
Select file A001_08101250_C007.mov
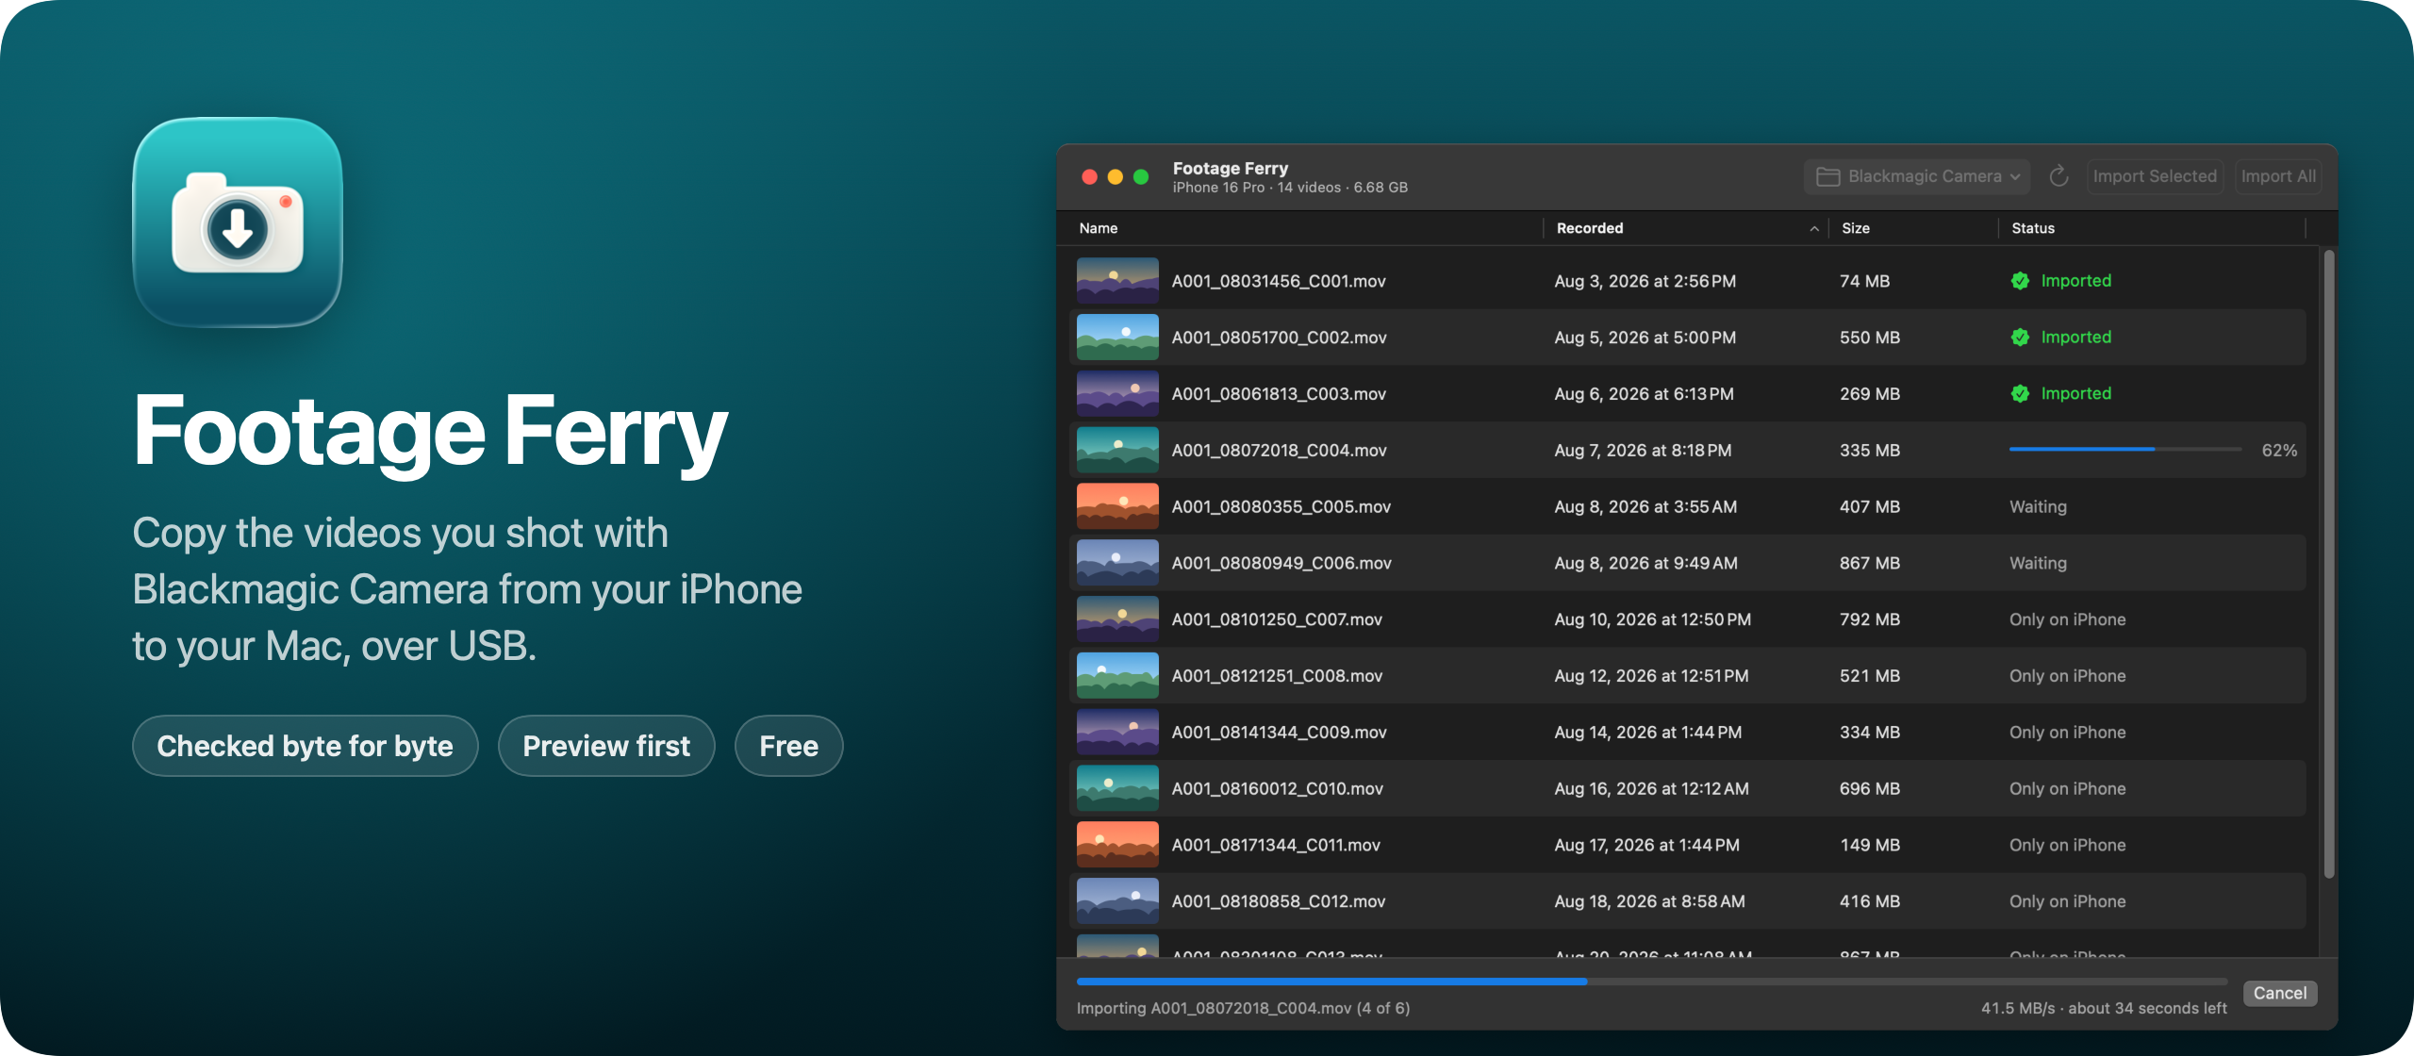(x=1688, y=619)
